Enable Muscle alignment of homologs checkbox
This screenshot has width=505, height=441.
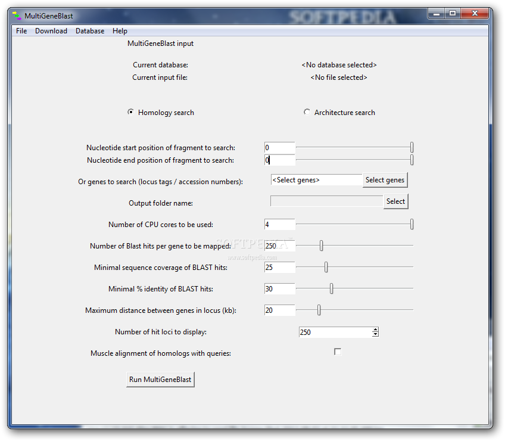pyautogui.click(x=338, y=352)
